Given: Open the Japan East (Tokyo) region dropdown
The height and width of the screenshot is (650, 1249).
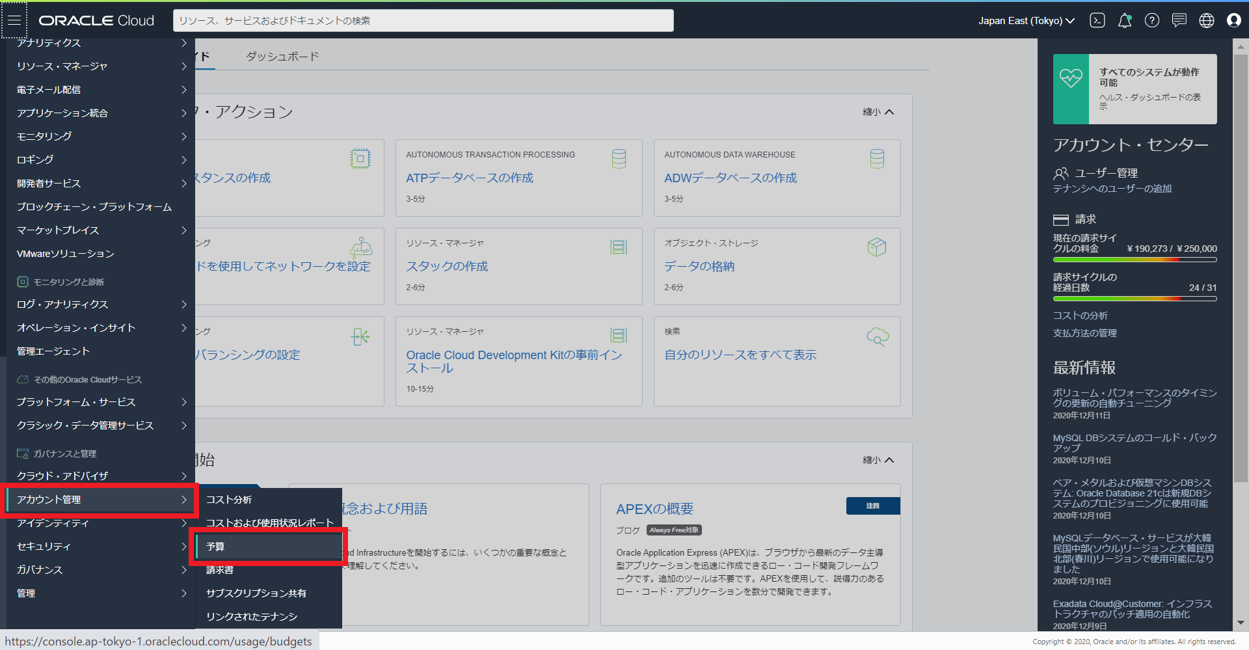Looking at the screenshot, I should point(1026,21).
